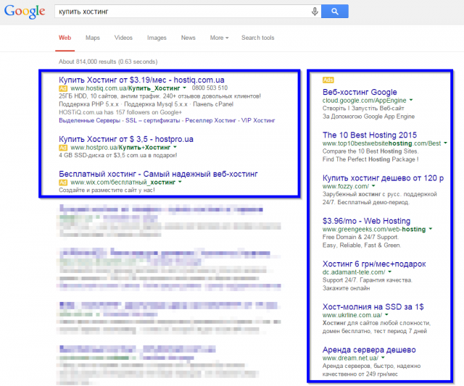Expand arrow next to greengeeks.com URL
The height and width of the screenshot is (386, 464).
[431, 229]
